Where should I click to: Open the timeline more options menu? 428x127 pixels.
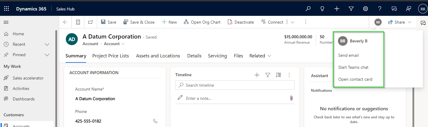289,75
